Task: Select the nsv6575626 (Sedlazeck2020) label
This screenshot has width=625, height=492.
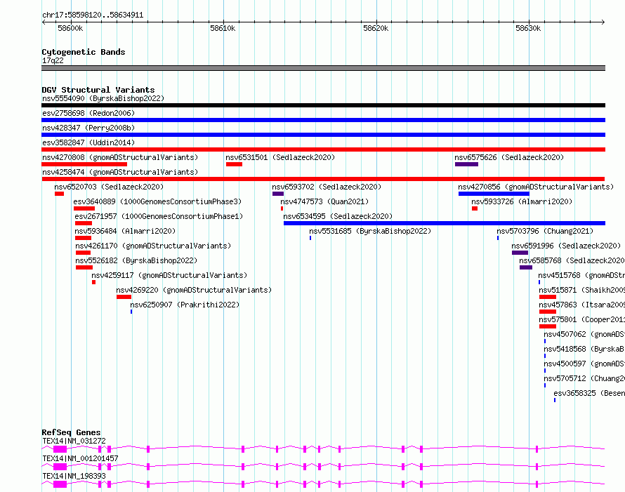Action: pyautogui.click(x=509, y=157)
